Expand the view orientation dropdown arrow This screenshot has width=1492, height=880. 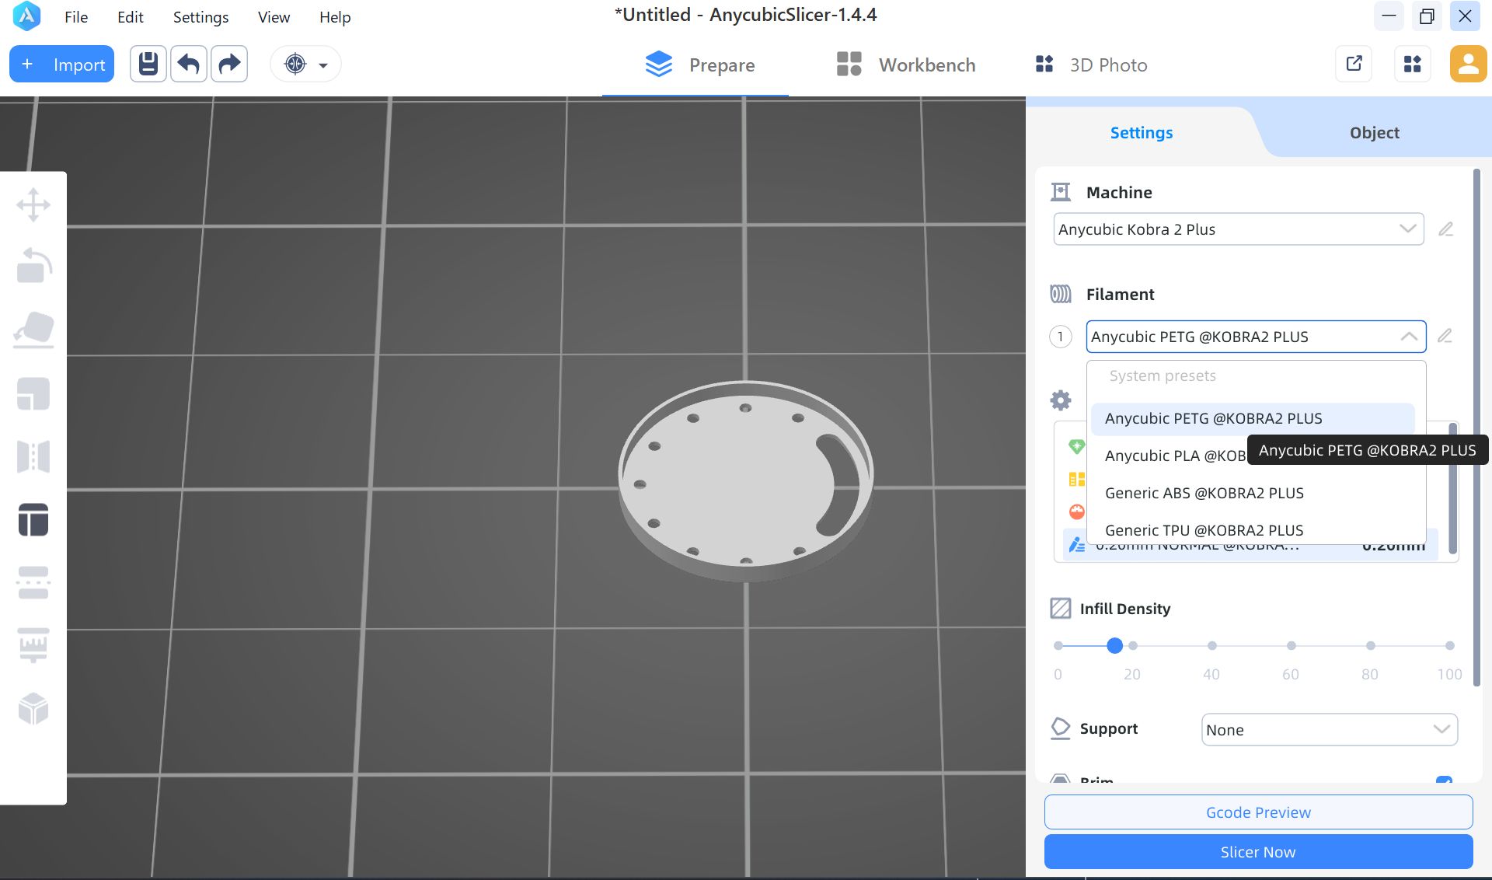(323, 65)
